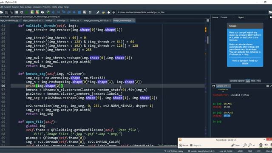Open Preferences with the wrench icon
272x153 pixels.
click(x=98, y=12)
